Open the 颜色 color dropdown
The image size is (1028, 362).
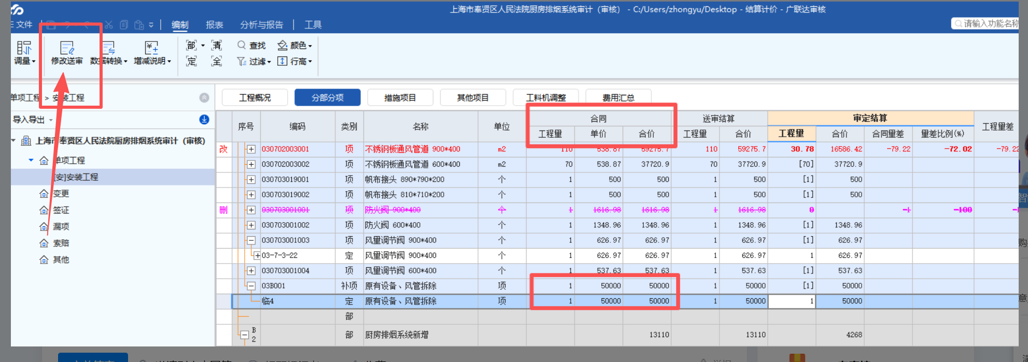point(295,46)
